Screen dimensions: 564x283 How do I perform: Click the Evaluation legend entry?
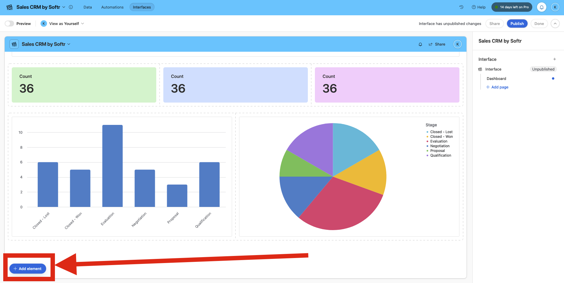(437, 141)
